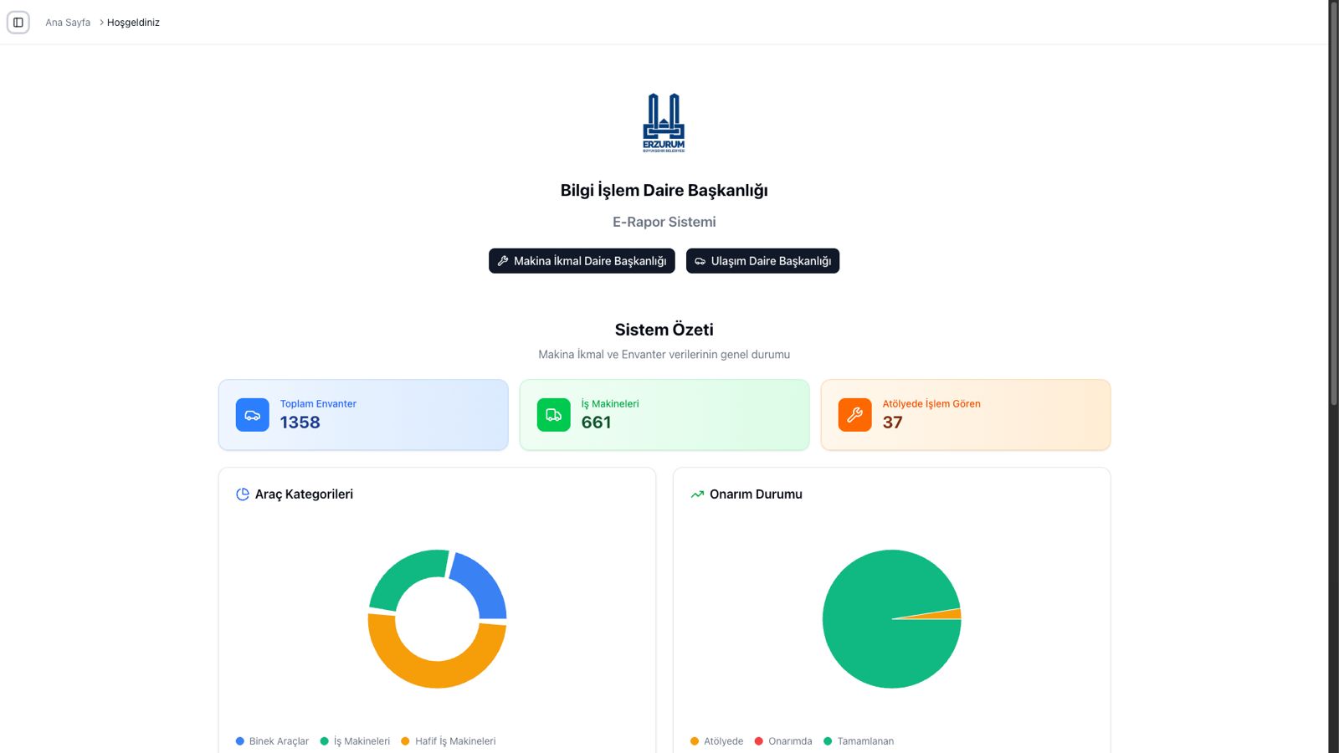Click the Hoşgeldiniz breadcrumb item
This screenshot has width=1339, height=753.
[133, 23]
